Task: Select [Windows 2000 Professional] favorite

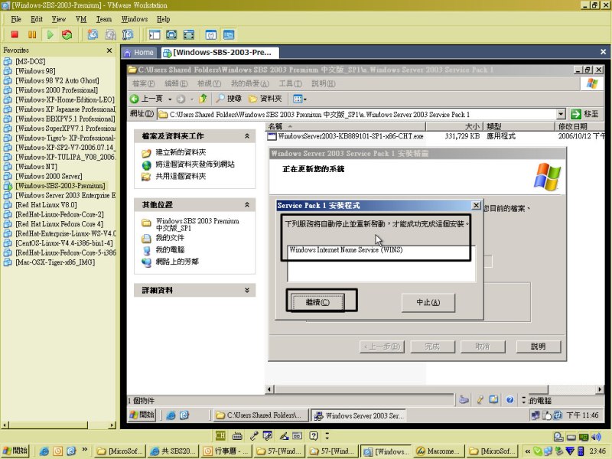Action: pos(56,90)
